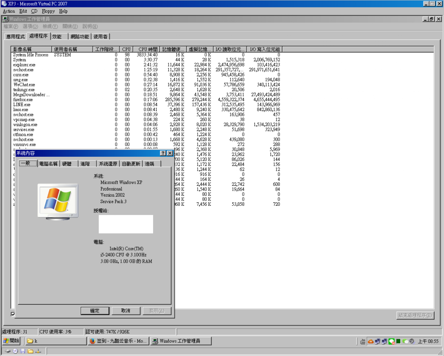
Task: Click the Virtual PC network adapter status icon
Action: pos(38,351)
